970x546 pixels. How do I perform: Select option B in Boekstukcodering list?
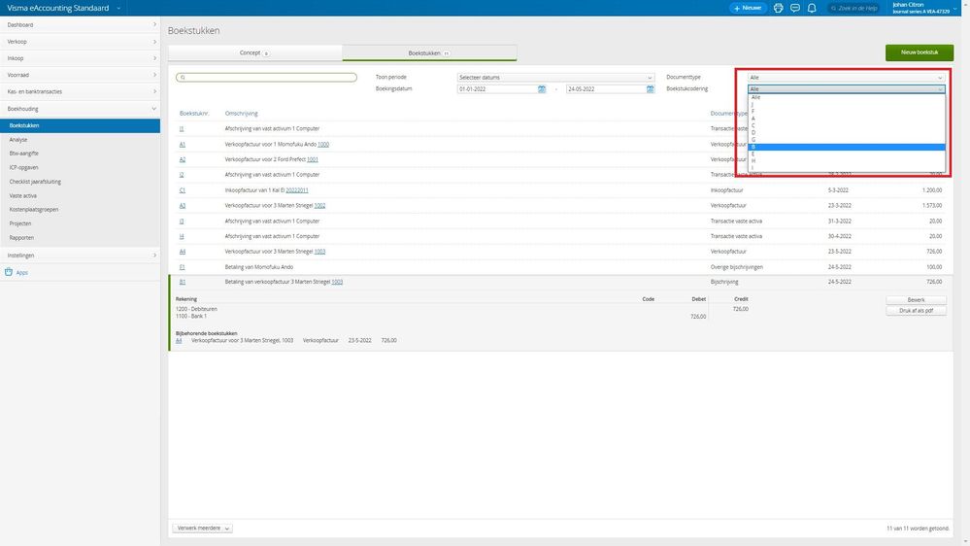click(x=847, y=147)
